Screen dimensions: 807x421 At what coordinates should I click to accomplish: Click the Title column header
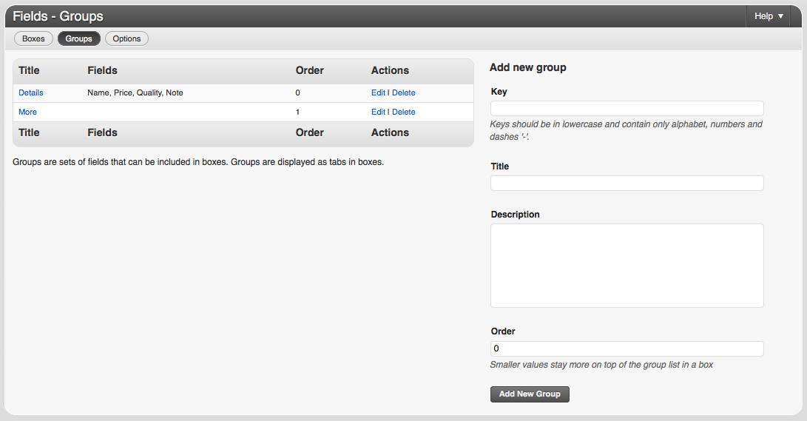point(29,70)
